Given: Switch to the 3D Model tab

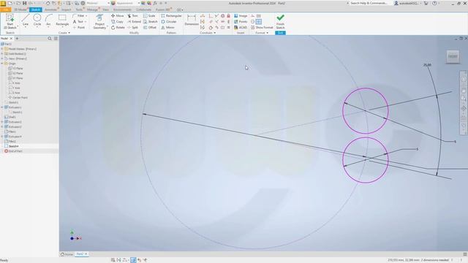Looking at the screenshot, I should coord(20,9).
